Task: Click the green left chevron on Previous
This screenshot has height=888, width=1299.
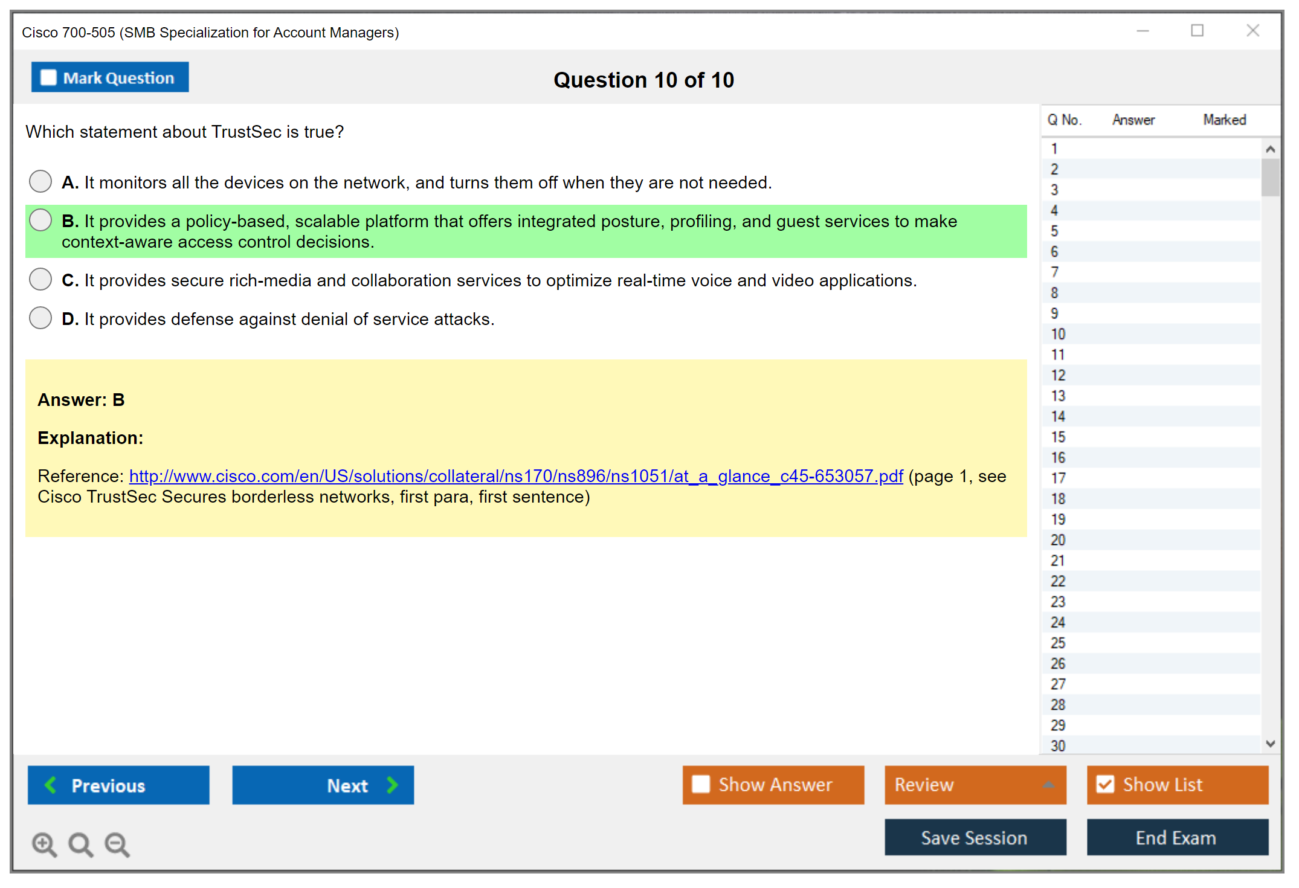Action: (51, 785)
